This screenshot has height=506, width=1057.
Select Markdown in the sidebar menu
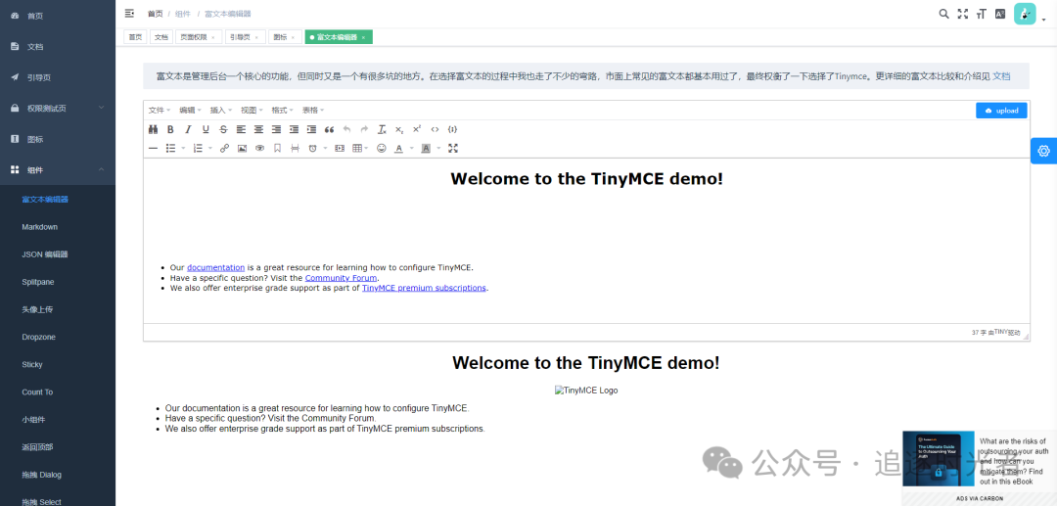pos(40,227)
